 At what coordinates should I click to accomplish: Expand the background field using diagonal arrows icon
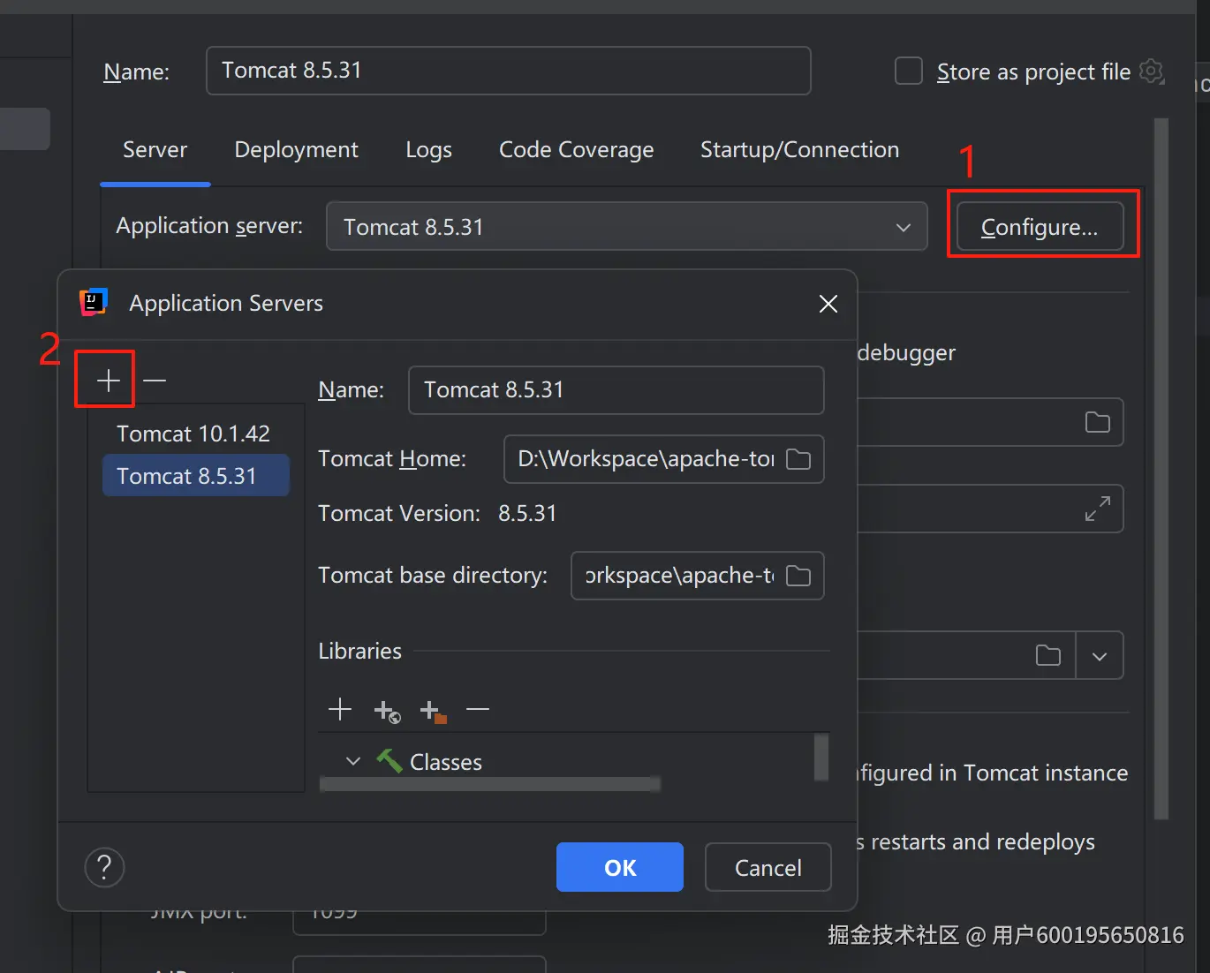[x=1098, y=509]
